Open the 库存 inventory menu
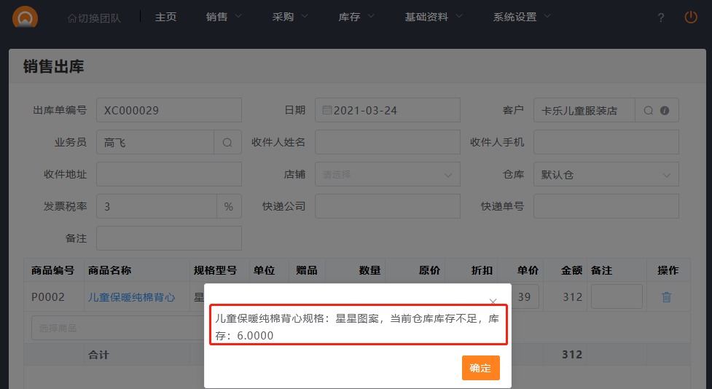 [x=356, y=17]
